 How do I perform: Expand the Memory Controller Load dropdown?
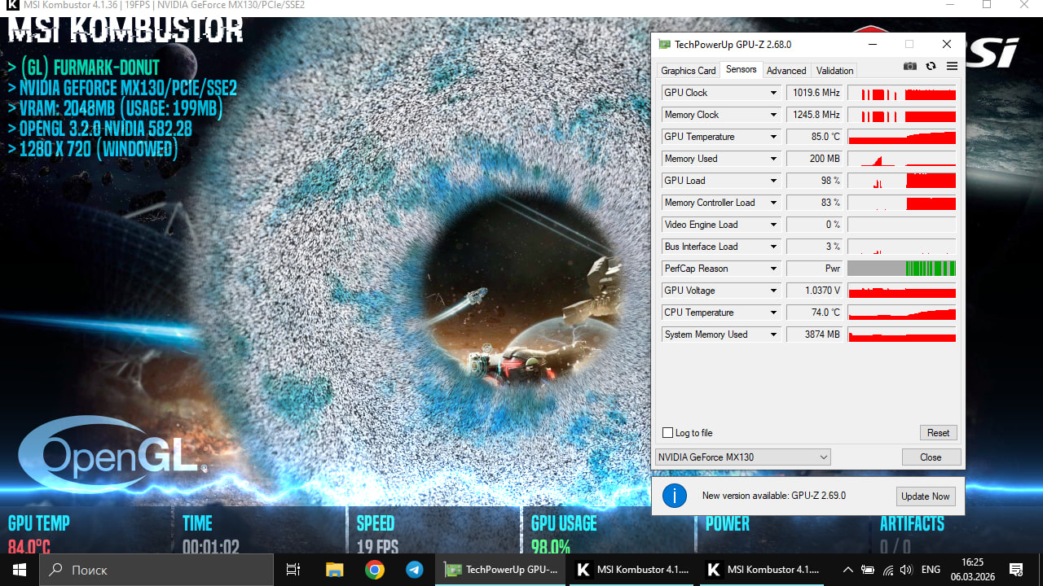click(773, 203)
